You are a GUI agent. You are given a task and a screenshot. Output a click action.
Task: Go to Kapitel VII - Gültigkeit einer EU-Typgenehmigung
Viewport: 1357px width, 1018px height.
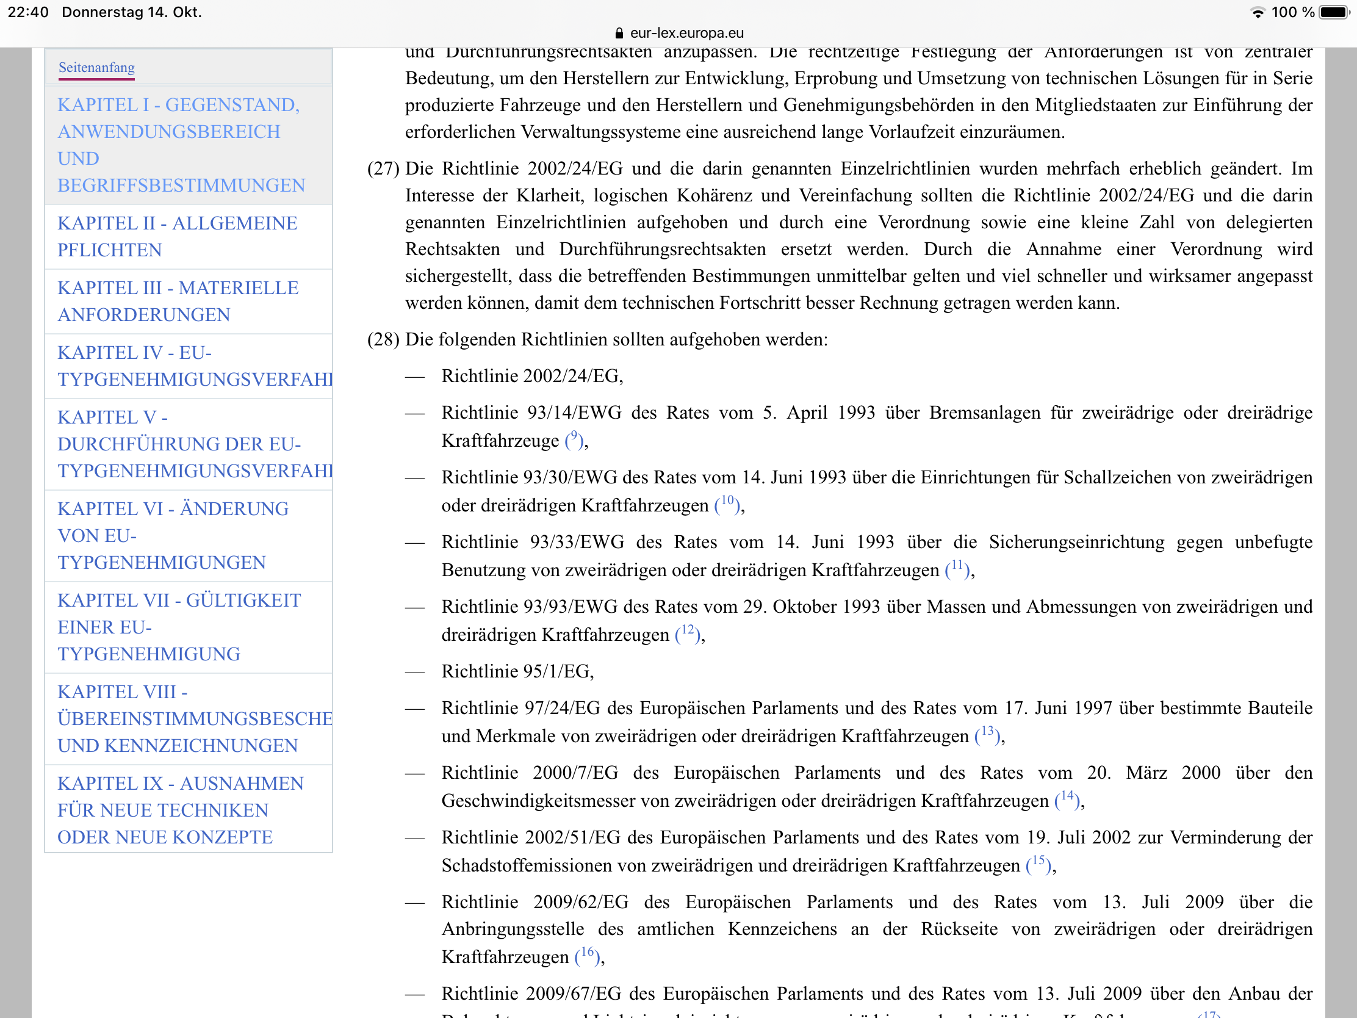(x=189, y=627)
